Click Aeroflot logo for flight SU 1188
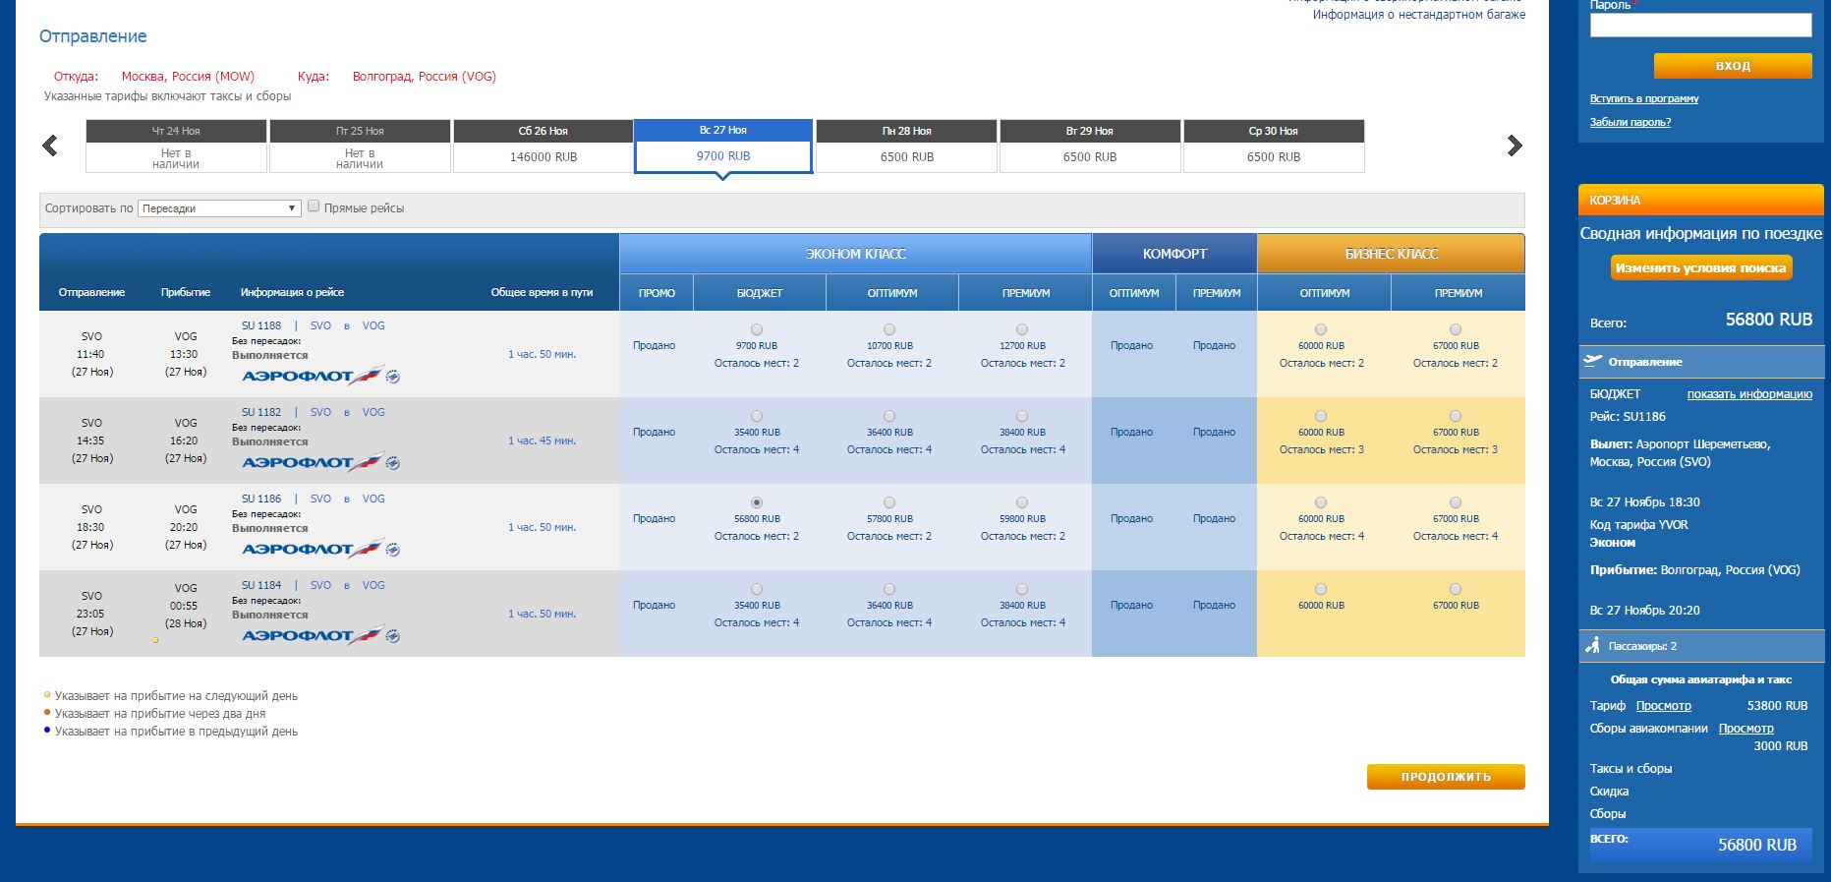This screenshot has height=882, width=1831. coord(320,377)
